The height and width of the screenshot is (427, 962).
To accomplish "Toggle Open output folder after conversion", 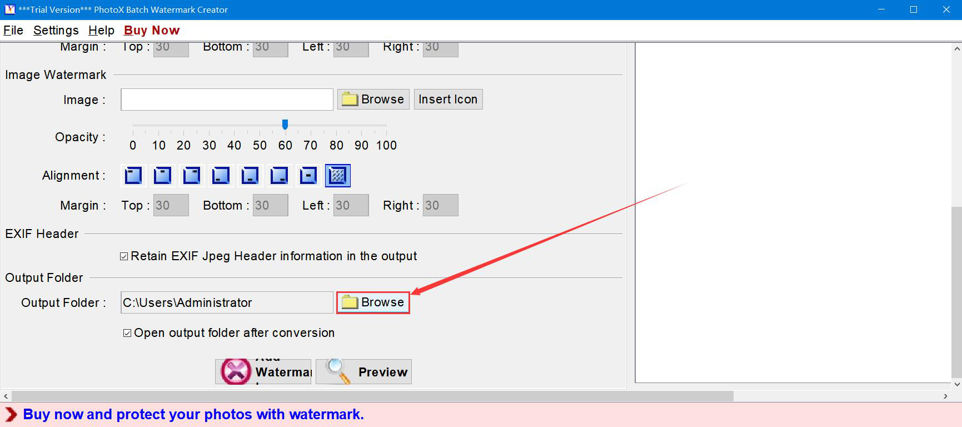I will (x=127, y=333).
